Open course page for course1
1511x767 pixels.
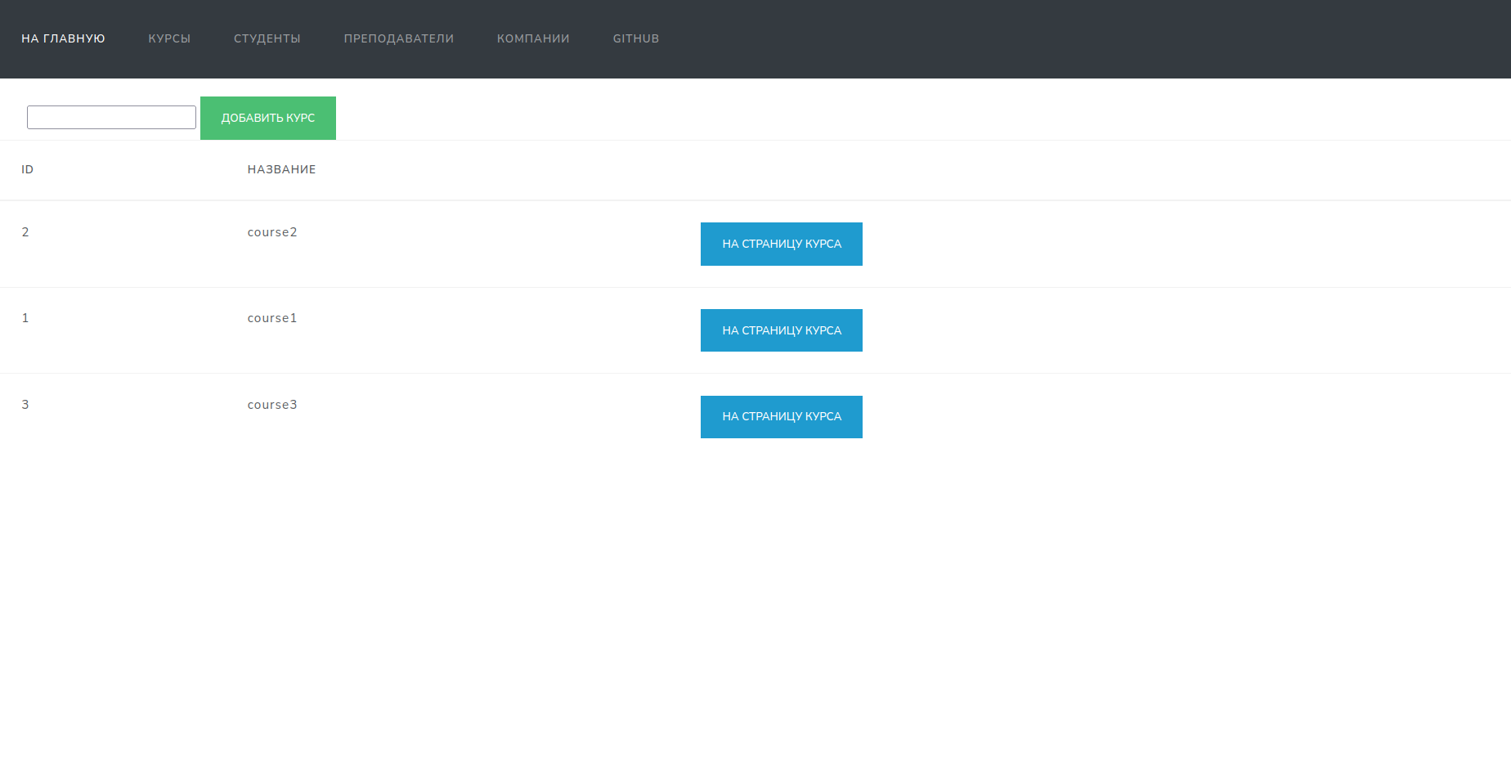coord(781,330)
